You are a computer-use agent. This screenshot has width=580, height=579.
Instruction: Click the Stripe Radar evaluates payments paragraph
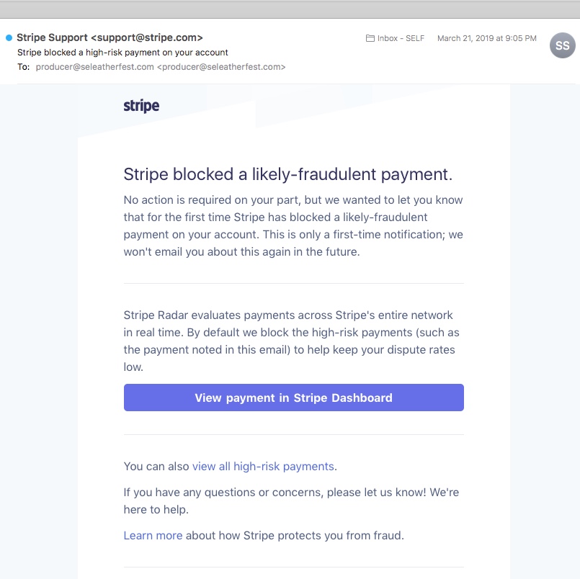(291, 341)
